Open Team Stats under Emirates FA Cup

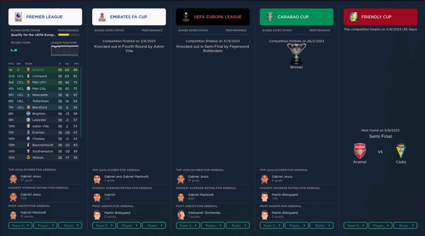pyautogui.click(x=104, y=226)
